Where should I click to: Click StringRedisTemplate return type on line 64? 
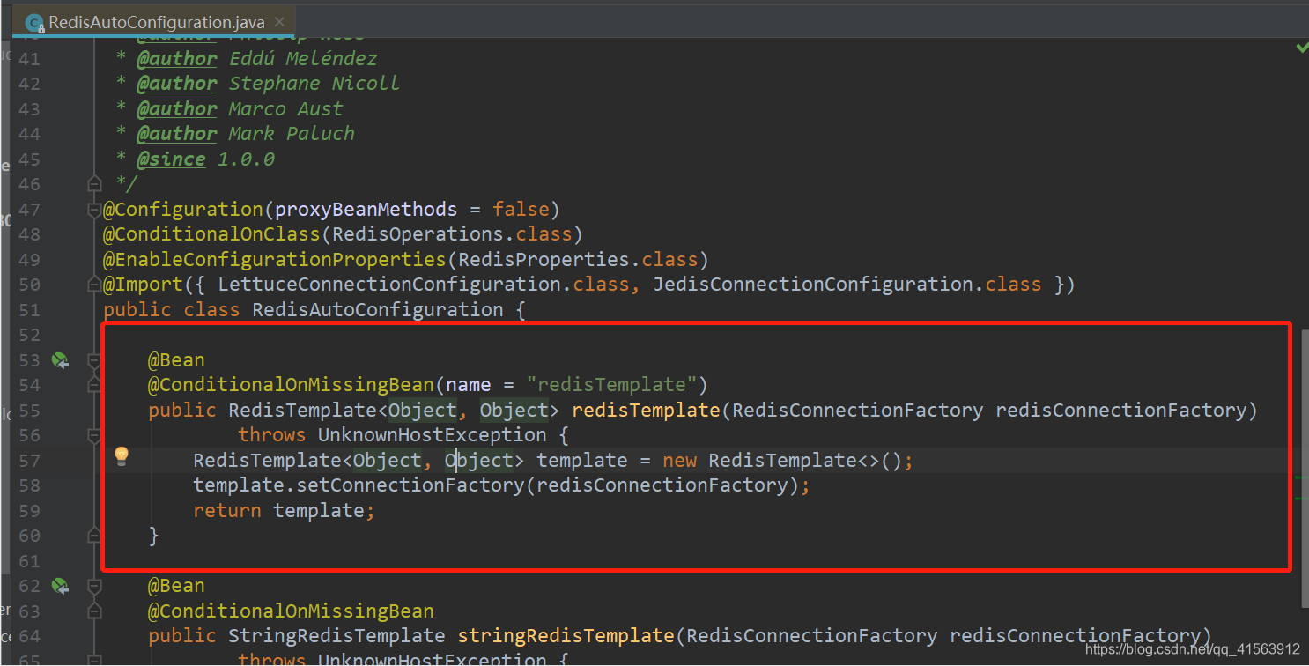click(x=336, y=636)
